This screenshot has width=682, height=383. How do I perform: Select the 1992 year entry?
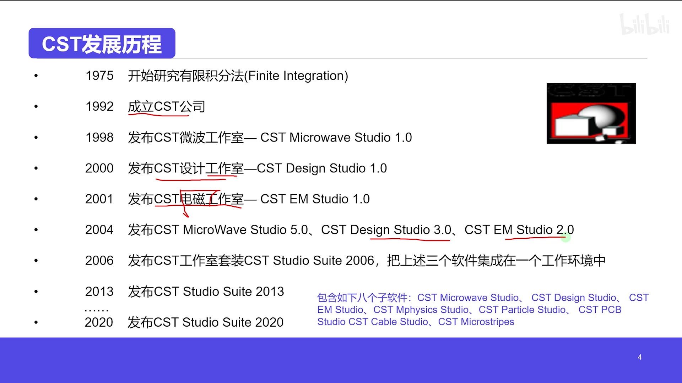point(99,106)
